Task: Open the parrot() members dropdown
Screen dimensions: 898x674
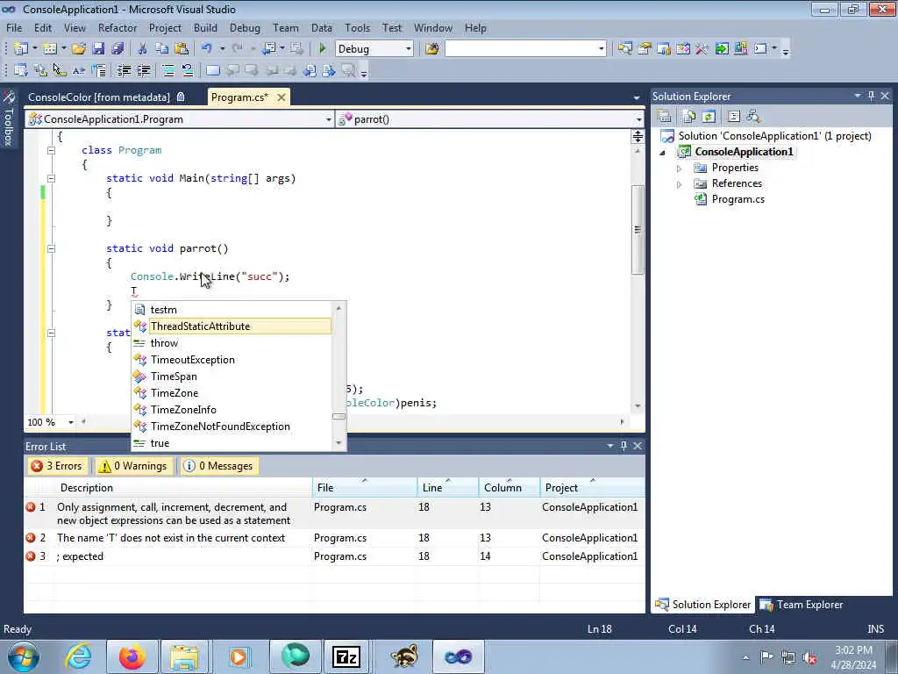Action: point(638,119)
